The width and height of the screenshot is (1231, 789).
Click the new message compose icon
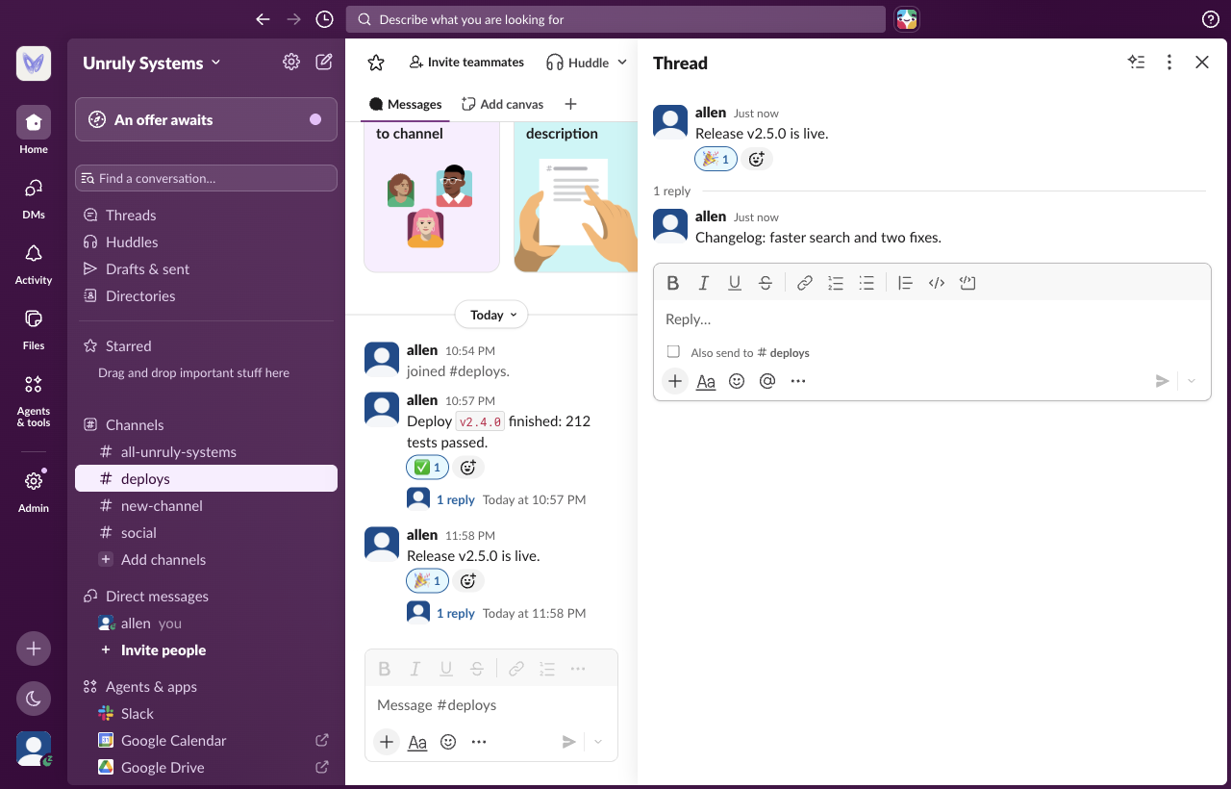coord(324,63)
